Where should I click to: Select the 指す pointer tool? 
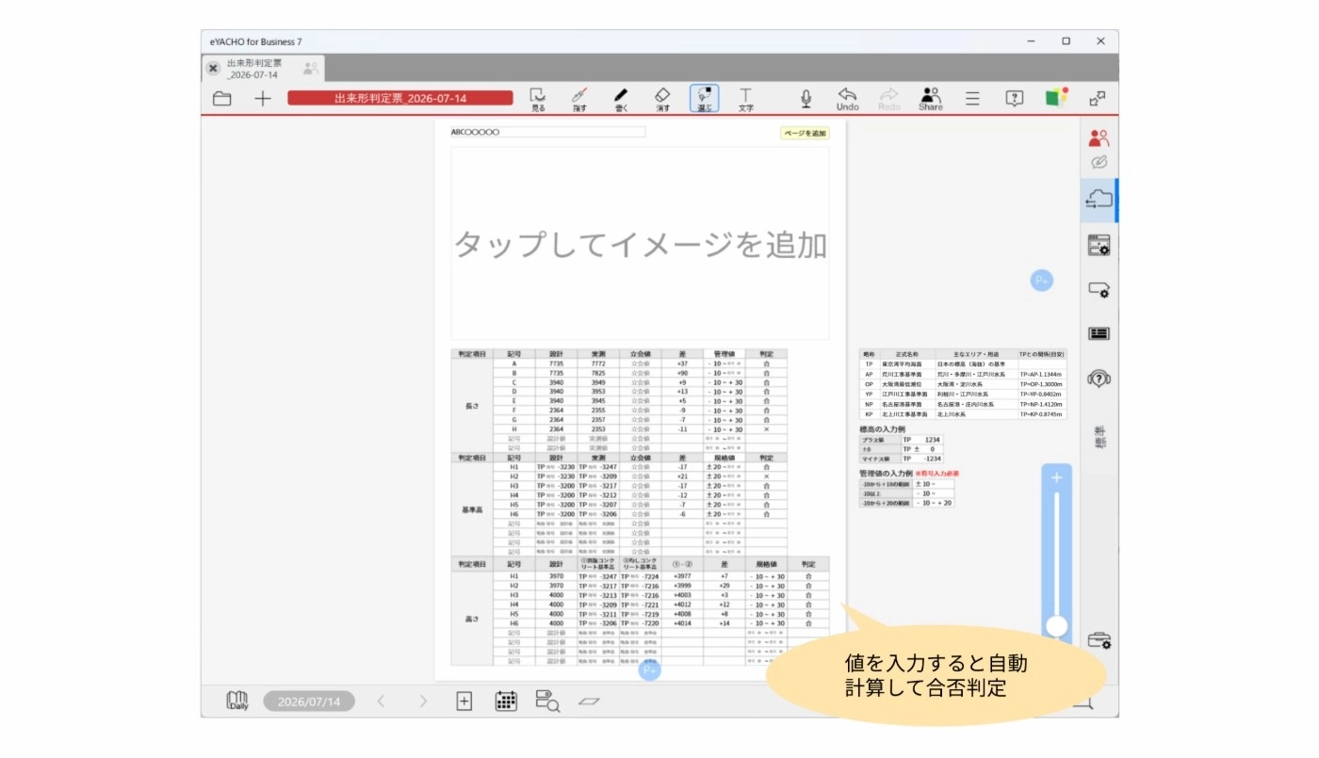click(579, 98)
